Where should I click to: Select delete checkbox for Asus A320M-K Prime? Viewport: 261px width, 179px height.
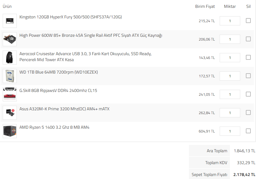248,112
